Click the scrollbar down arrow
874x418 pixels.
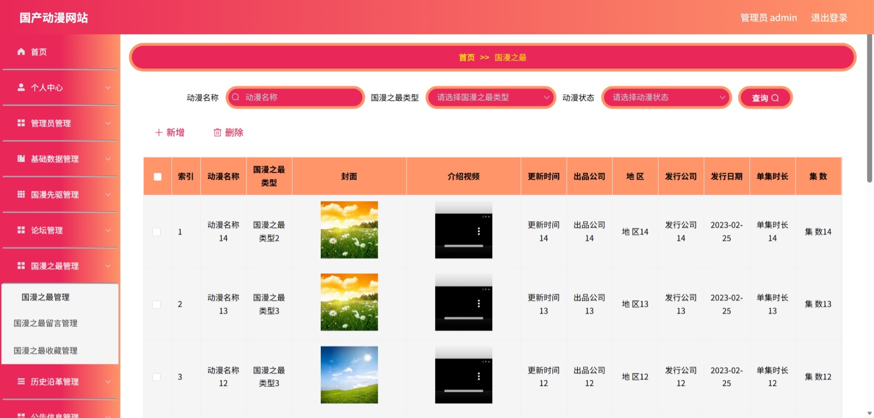pos(870,413)
